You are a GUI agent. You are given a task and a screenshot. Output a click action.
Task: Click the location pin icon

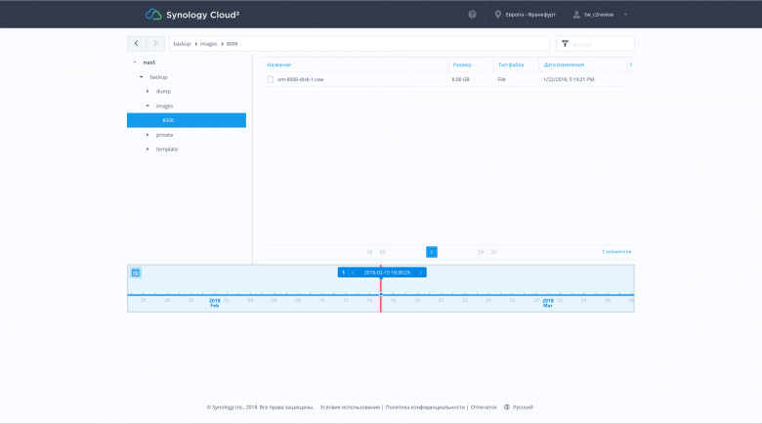pos(497,15)
